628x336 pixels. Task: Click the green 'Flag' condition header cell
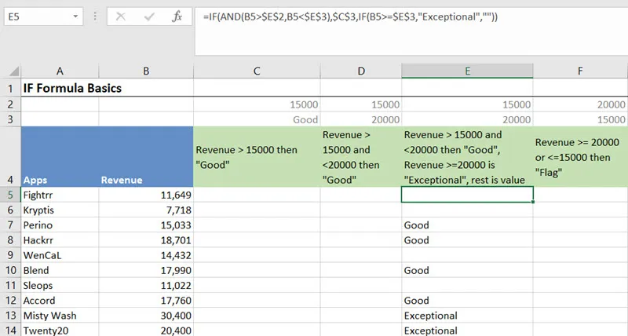pyautogui.click(x=580, y=155)
